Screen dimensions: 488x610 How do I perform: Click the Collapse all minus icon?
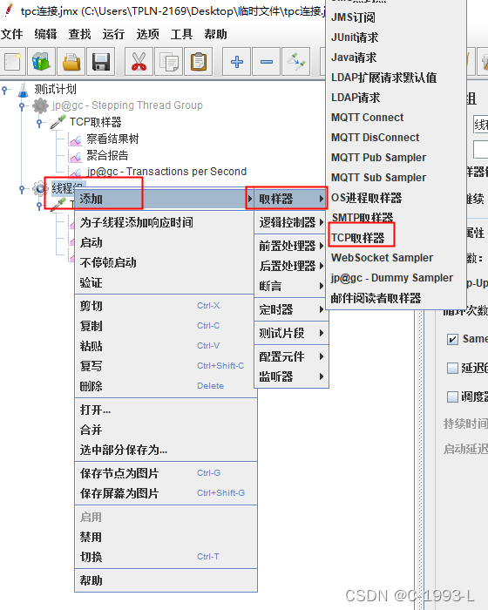[267, 62]
